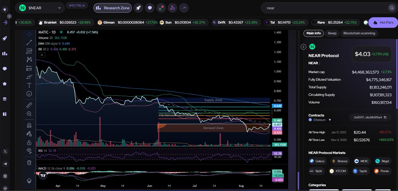Hide all drawings with eye icon
Screen dimensions: 398x191
pos(29,151)
